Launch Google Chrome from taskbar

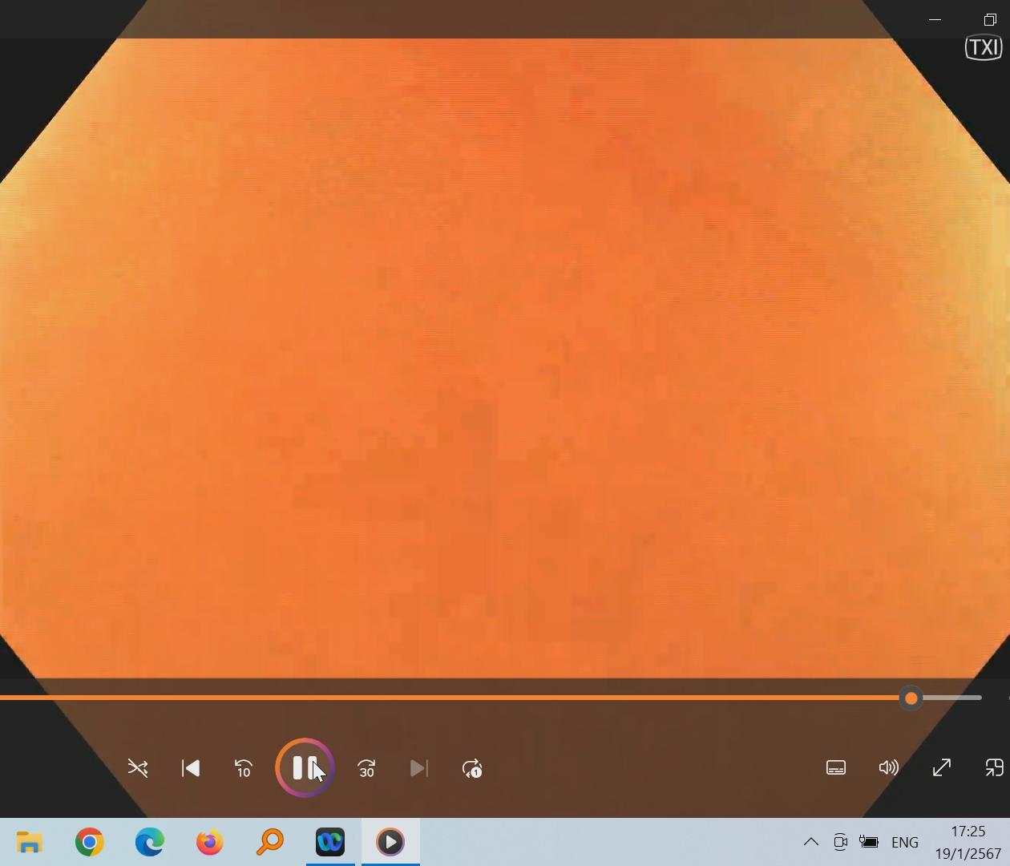click(x=90, y=842)
